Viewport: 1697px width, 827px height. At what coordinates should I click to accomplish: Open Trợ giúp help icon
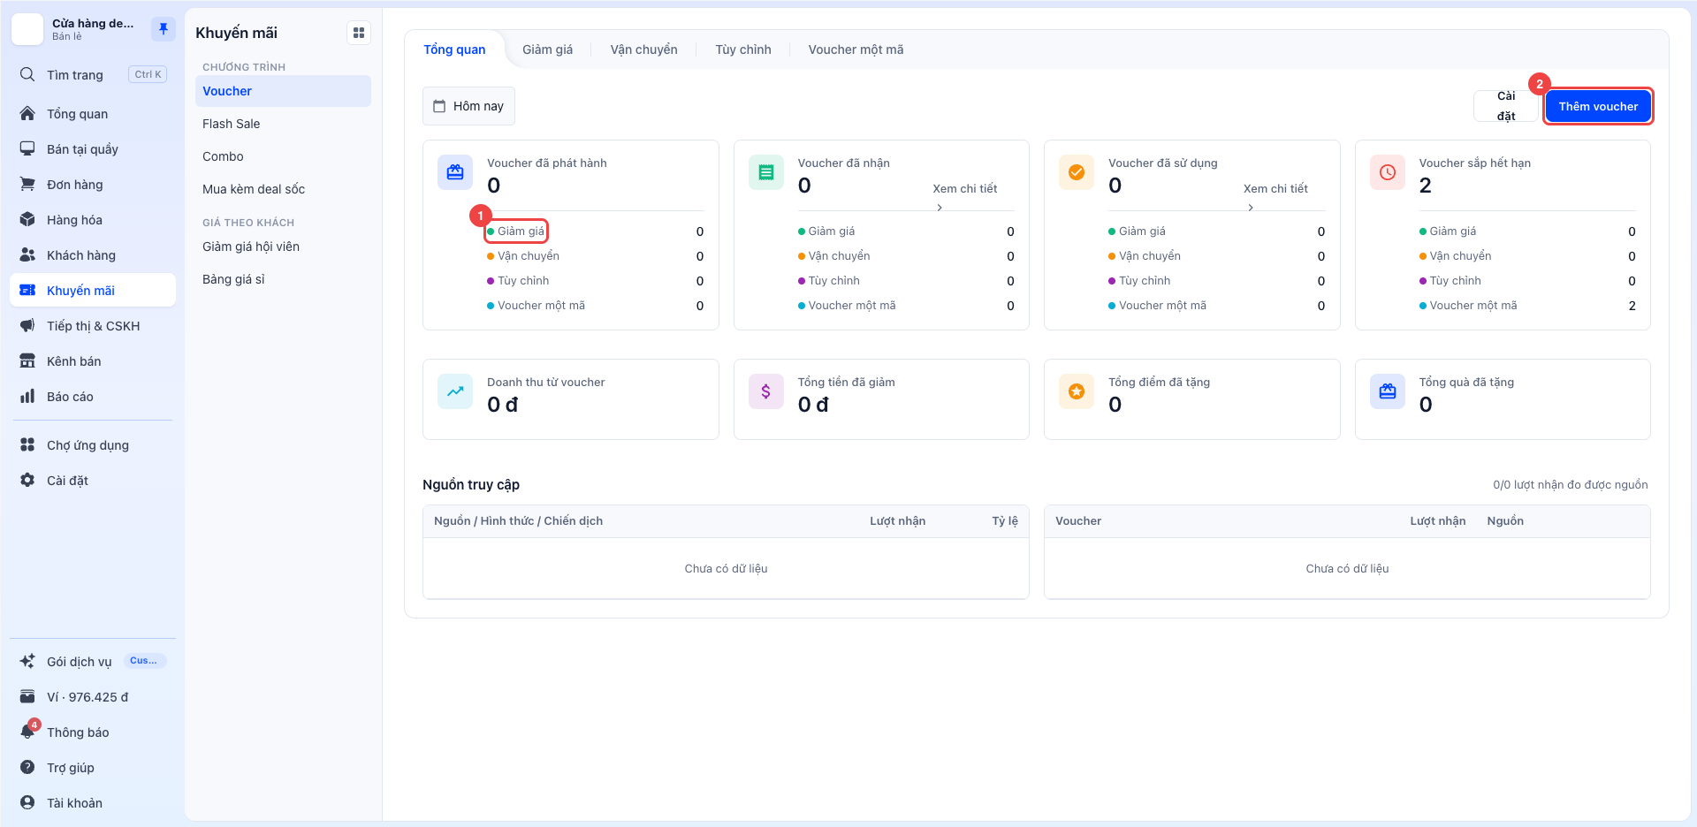click(x=27, y=768)
